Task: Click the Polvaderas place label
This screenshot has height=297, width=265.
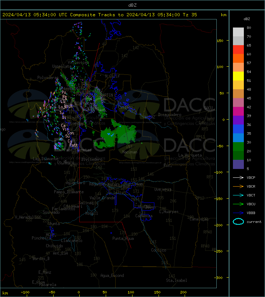Action: (x=48, y=78)
